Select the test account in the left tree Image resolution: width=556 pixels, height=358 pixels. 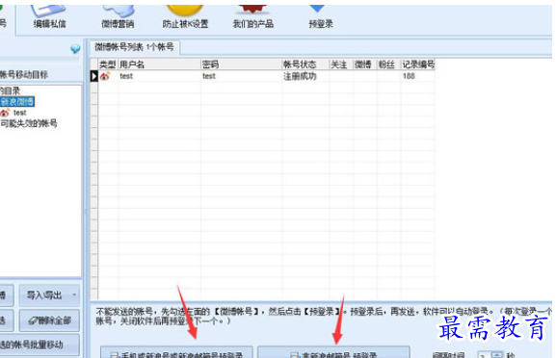click(x=20, y=113)
